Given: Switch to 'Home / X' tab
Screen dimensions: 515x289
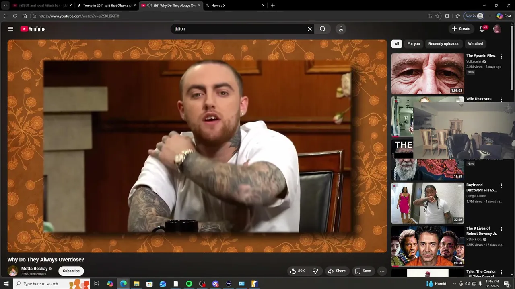Looking at the screenshot, I should click(x=235, y=5).
